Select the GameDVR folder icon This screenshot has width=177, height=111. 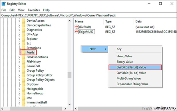click(x=23, y=66)
